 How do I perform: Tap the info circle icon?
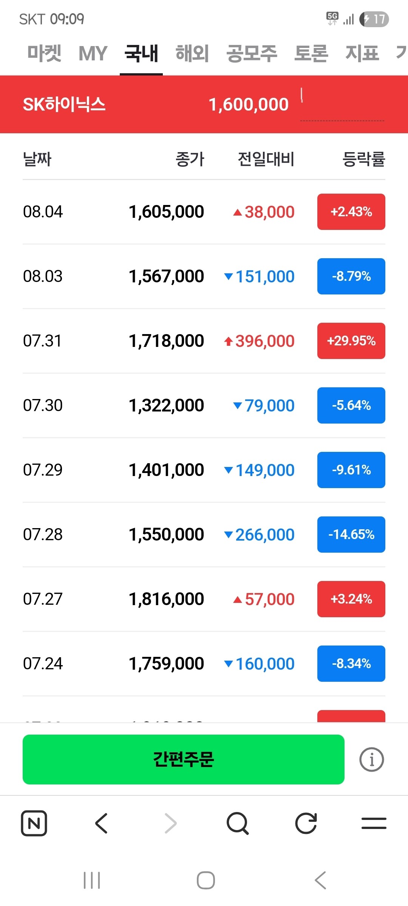[372, 760]
